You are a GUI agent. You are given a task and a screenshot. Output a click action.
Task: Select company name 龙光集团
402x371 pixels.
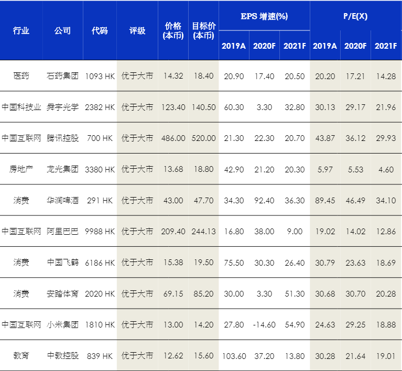(x=62, y=169)
